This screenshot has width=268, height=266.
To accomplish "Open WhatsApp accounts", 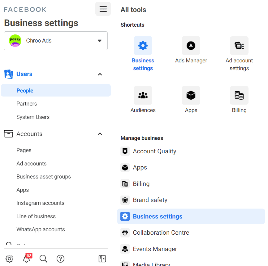I will pos(41,229).
